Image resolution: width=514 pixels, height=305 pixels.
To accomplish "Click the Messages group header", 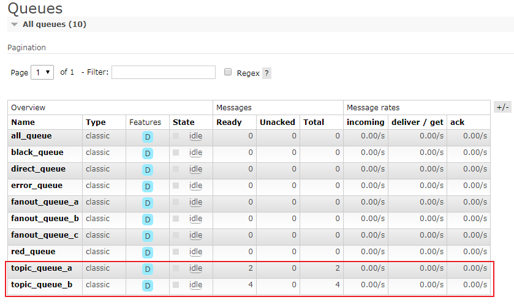I will [x=234, y=107].
